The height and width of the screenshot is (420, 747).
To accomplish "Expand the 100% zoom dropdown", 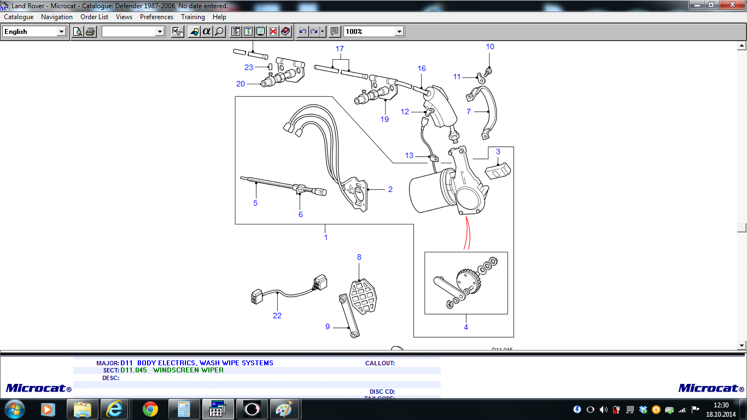I will [399, 32].
